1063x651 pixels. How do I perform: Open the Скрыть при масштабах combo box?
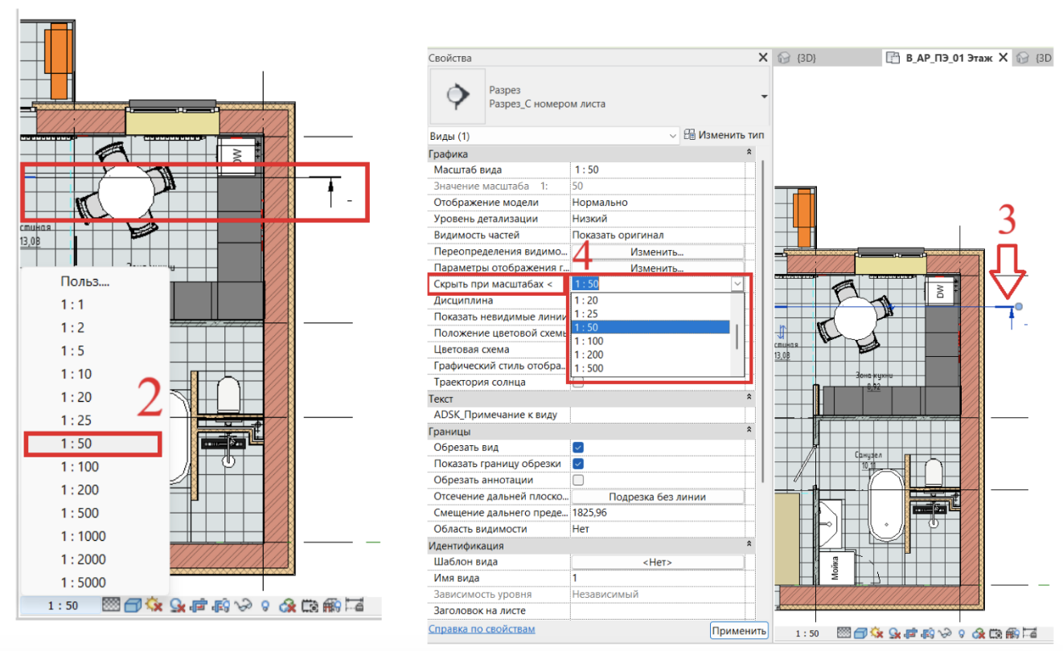(x=737, y=284)
